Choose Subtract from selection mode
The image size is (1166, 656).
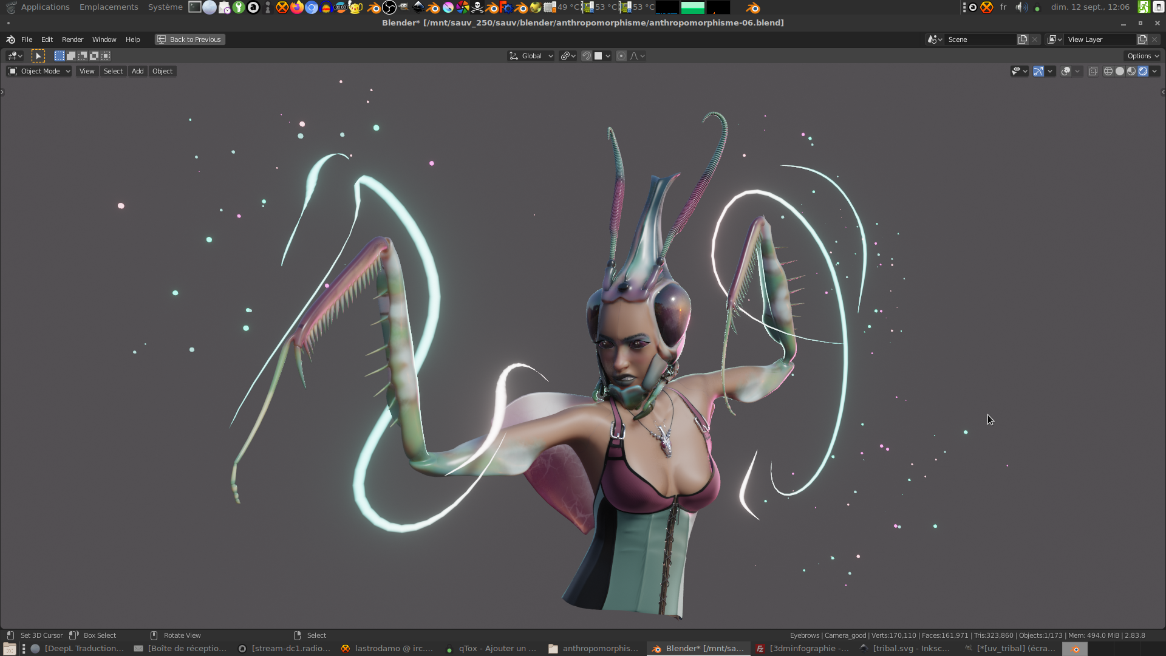click(x=83, y=56)
